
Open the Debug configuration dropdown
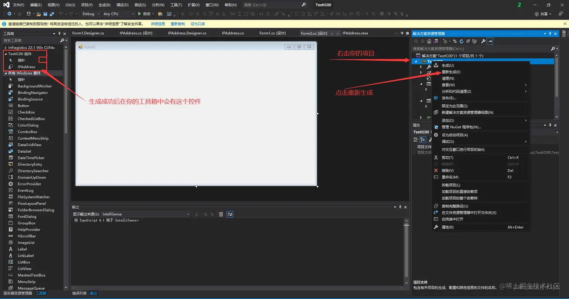(x=91, y=14)
